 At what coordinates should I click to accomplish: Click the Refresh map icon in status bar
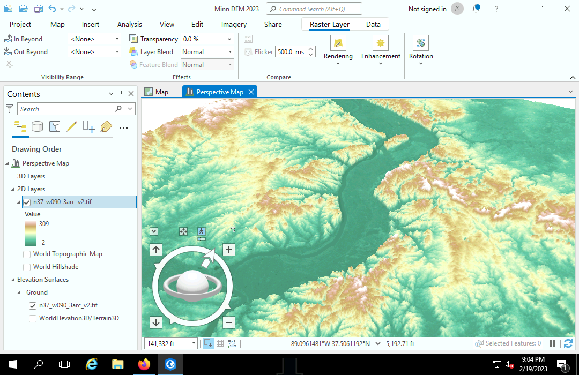[568, 343]
